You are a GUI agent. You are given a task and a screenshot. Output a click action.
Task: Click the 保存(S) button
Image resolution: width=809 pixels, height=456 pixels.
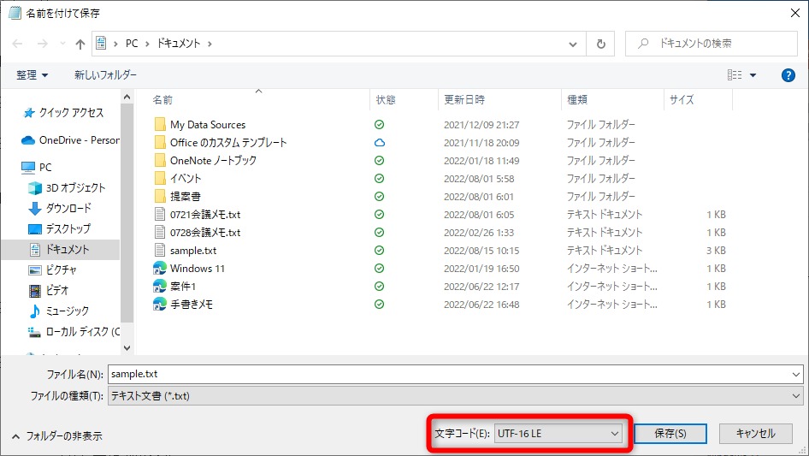click(670, 434)
